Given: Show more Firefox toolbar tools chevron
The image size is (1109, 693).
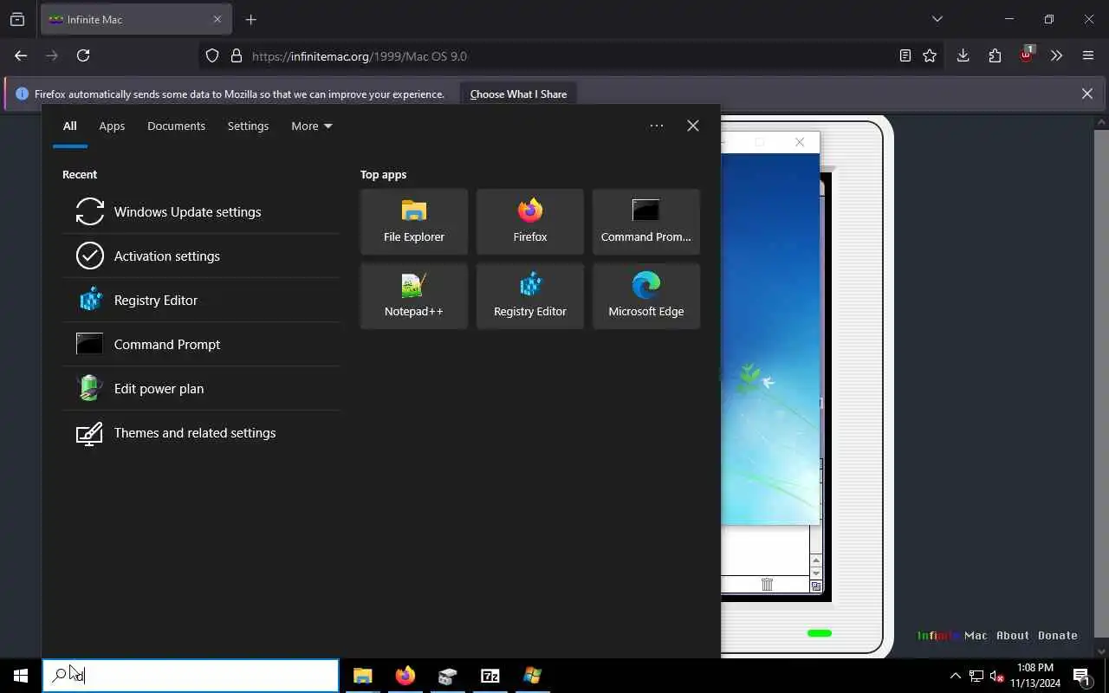Looking at the screenshot, I should [1056, 55].
